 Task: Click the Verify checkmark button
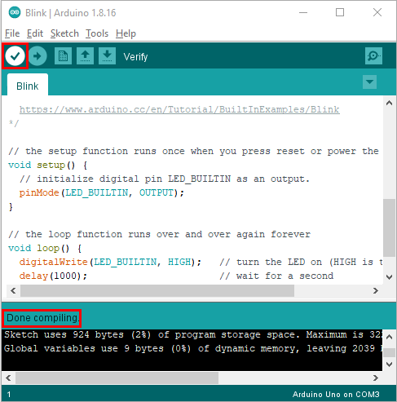15,56
